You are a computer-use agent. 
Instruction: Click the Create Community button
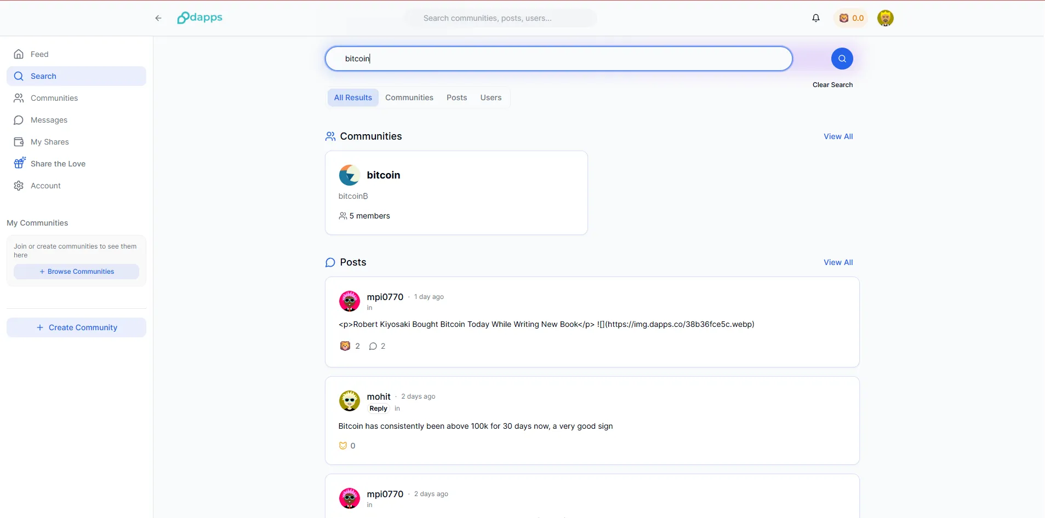tap(76, 327)
